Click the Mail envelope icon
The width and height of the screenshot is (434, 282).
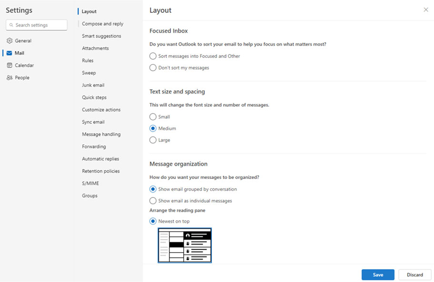tap(10, 53)
